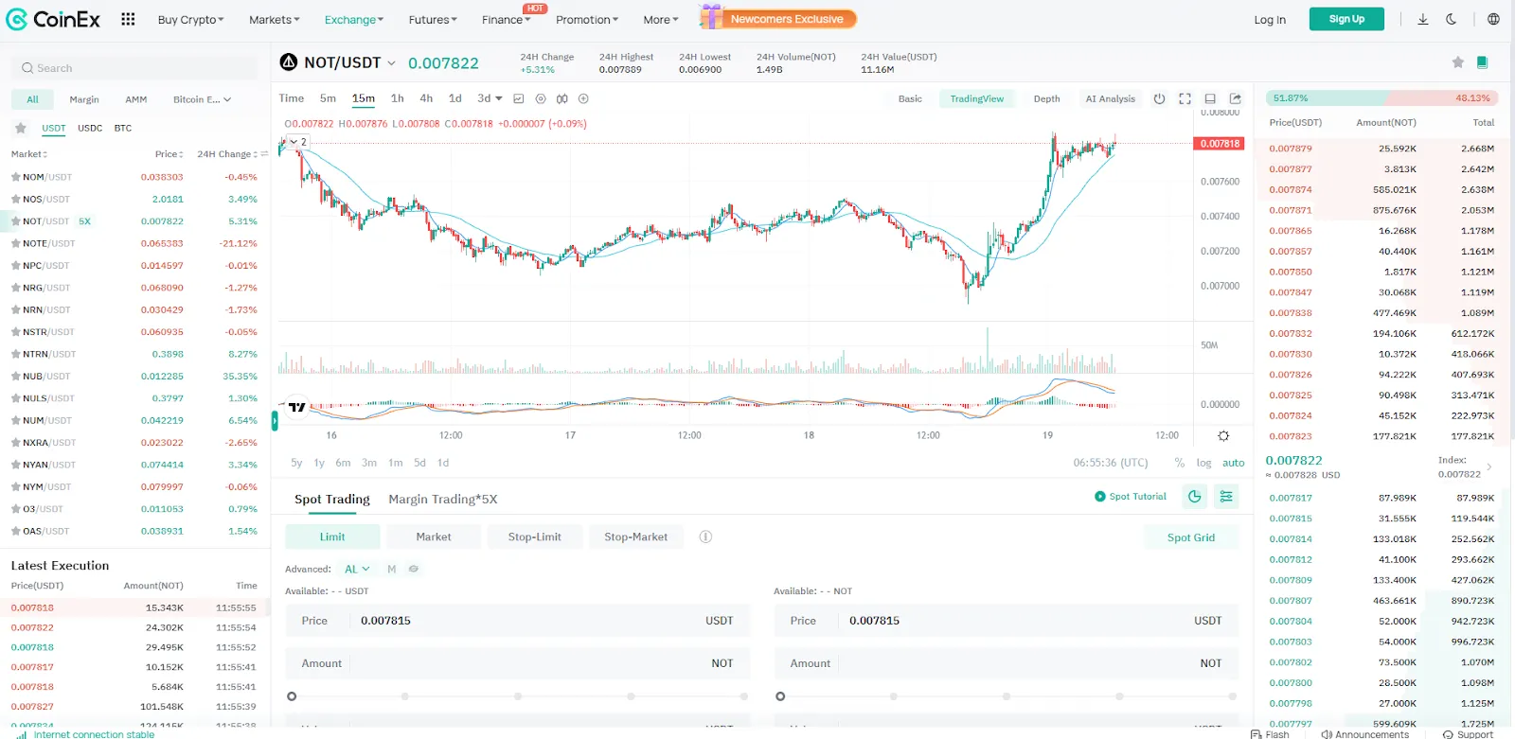Switch to dark mode moon icon

point(1451,19)
